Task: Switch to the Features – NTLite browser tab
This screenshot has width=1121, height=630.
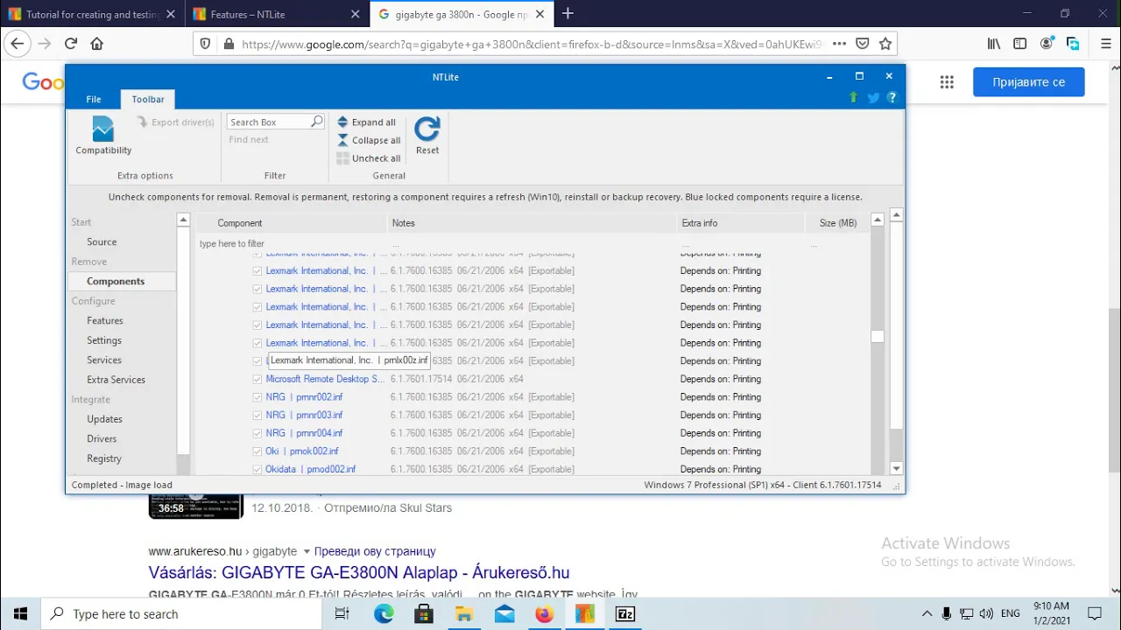Action: (276, 14)
